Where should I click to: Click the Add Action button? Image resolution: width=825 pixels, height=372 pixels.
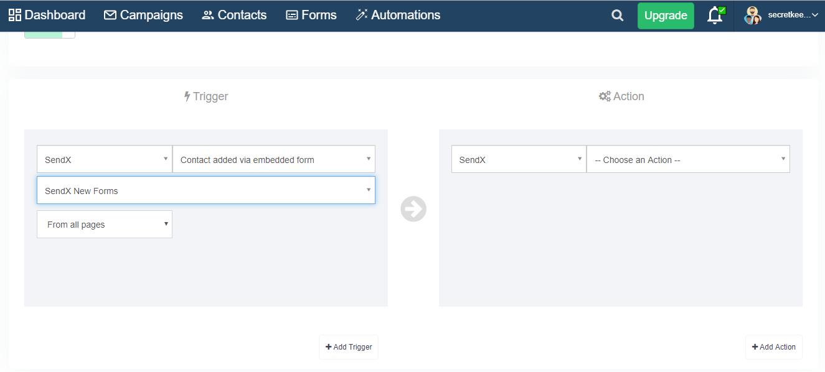coord(774,347)
